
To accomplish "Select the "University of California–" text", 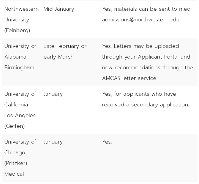I will [x=20, y=99].
